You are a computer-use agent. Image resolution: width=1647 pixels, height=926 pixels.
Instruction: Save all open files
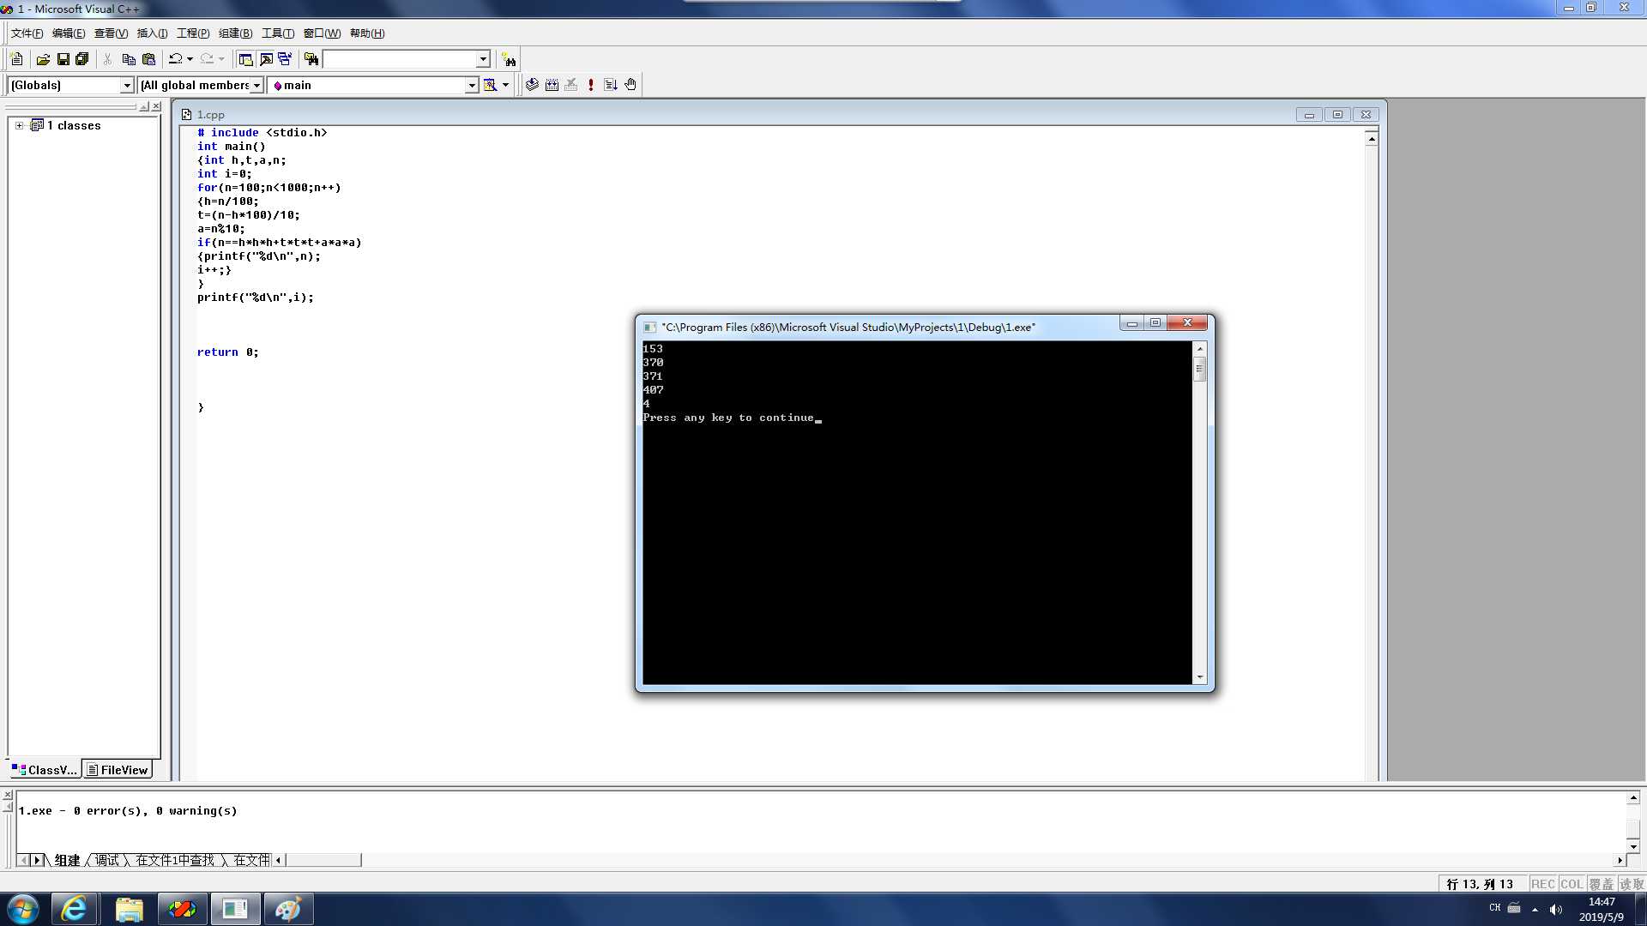[x=82, y=59]
